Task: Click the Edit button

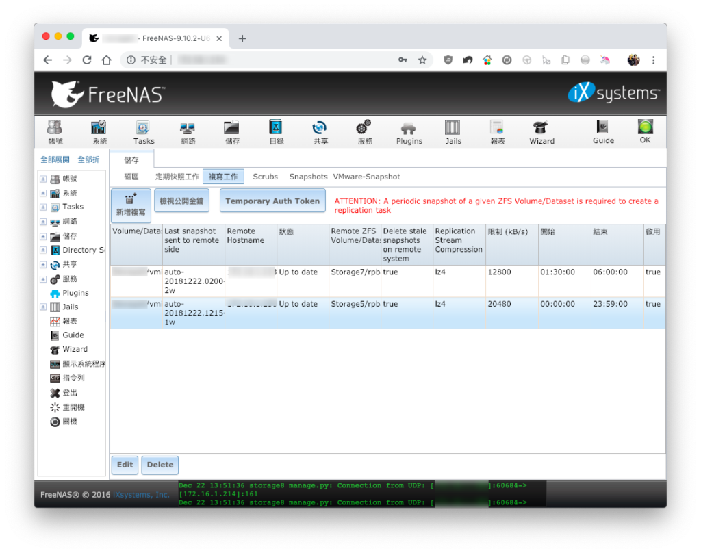Action: pyautogui.click(x=125, y=465)
